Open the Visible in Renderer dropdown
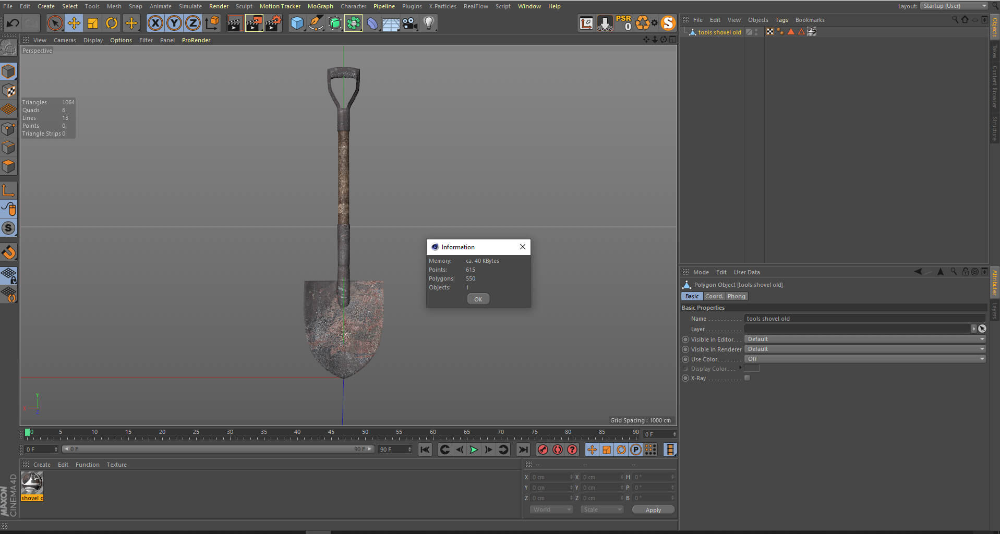This screenshot has width=1000, height=534. click(865, 349)
